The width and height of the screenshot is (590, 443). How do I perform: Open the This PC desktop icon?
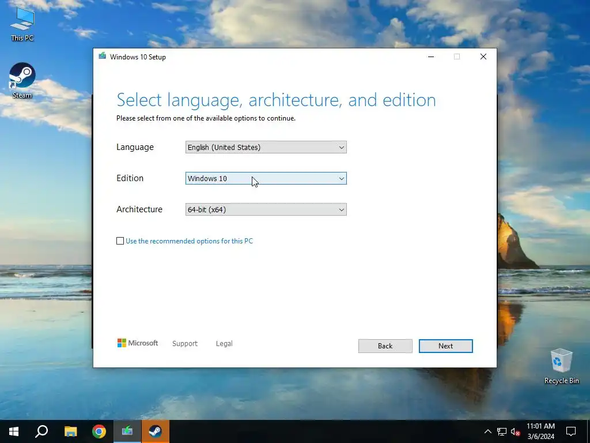pos(22,23)
